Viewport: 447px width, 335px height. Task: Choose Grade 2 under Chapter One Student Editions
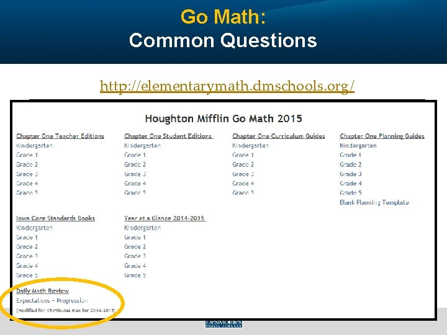tap(135, 164)
